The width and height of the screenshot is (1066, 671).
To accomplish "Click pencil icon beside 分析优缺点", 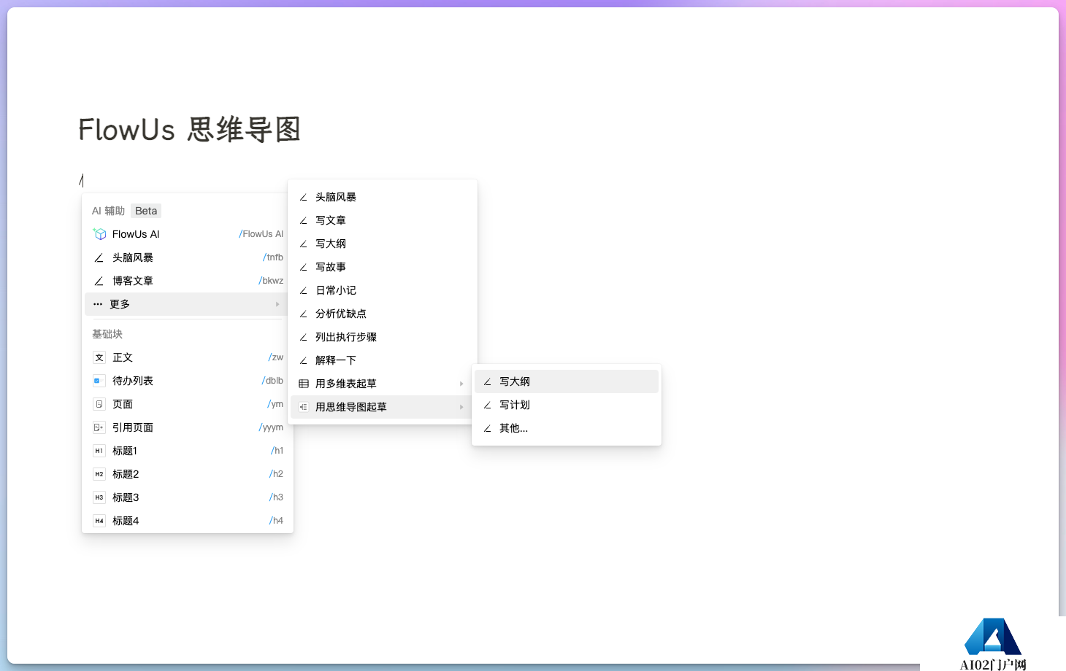I will pos(303,314).
